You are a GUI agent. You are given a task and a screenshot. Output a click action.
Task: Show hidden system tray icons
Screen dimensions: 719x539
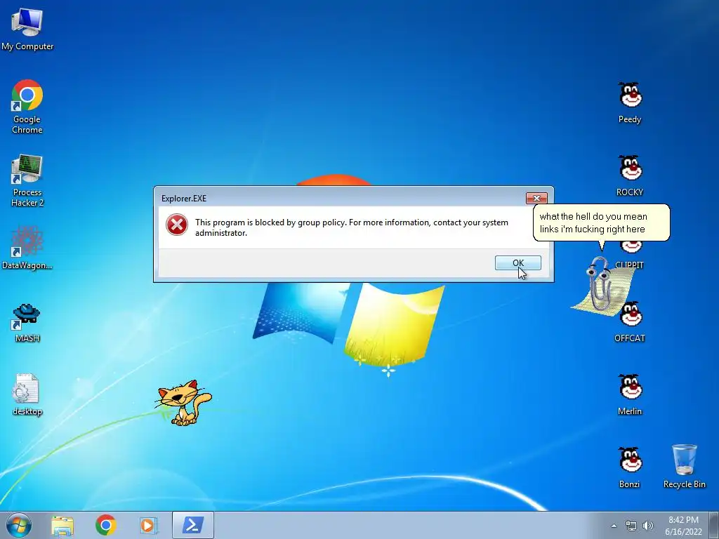[614, 526]
